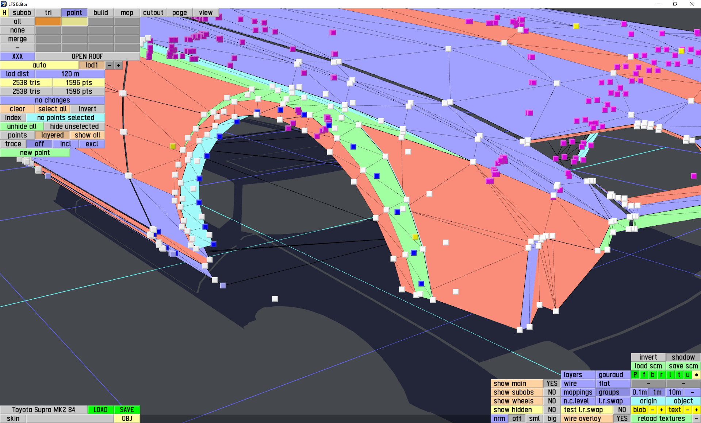Increase blob size with plus
Screen dimensions: 701x423
click(x=661, y=410)
